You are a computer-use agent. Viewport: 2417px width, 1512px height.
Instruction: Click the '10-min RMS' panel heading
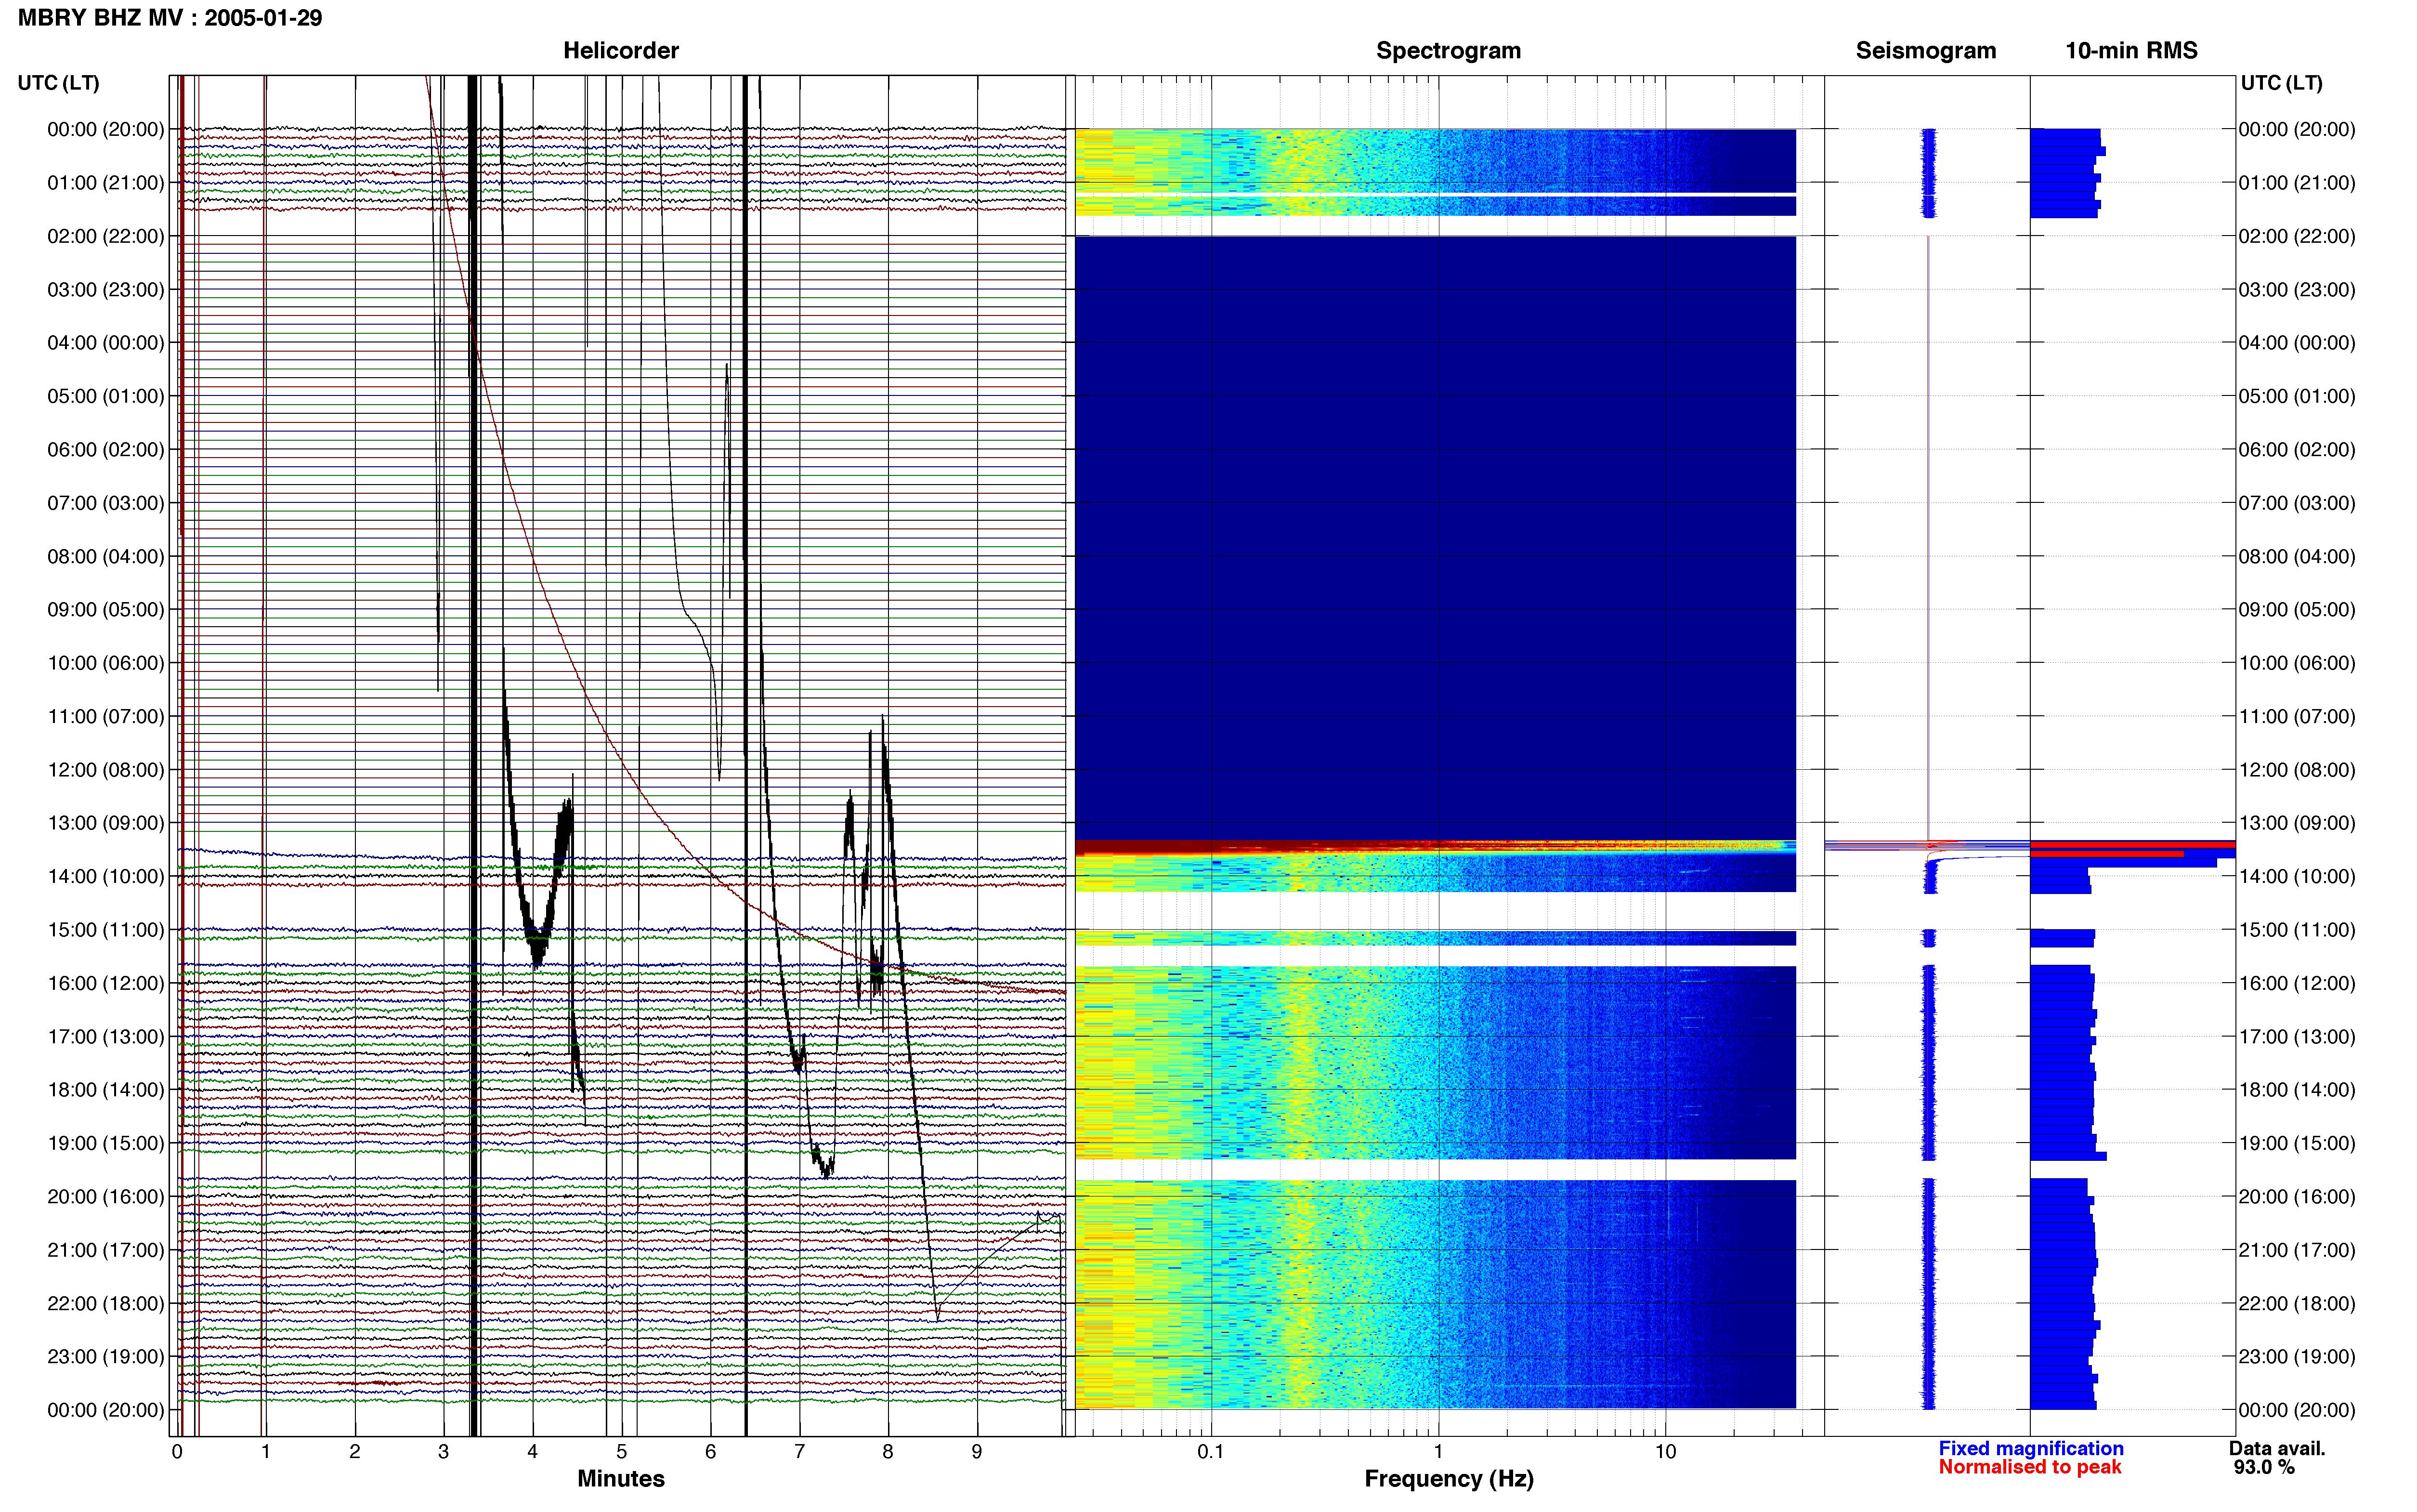2131,51
